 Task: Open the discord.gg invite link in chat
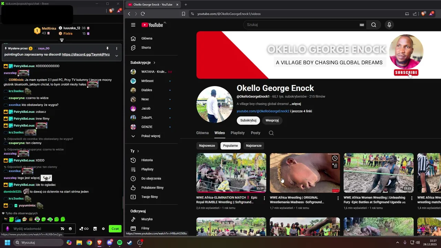pos(86,54)
